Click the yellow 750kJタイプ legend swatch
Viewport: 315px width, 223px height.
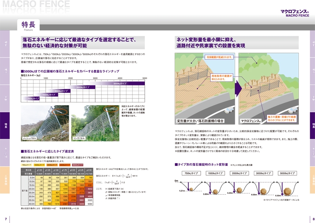27,165
